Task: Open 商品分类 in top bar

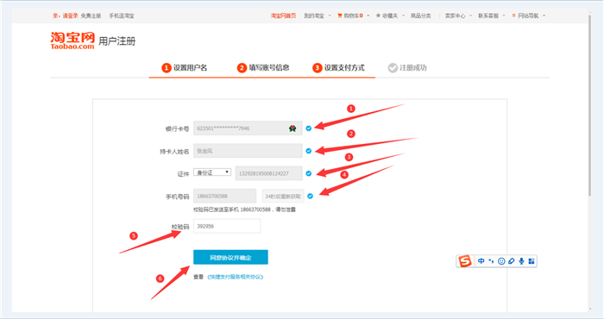Action: click(421, 16)
